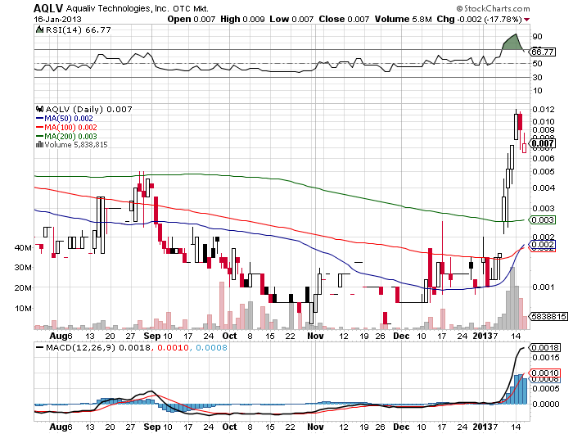Click the red 0.0010 value in MACD legend
This screenshot has width=573, height=434.
(x=174, y=347)
